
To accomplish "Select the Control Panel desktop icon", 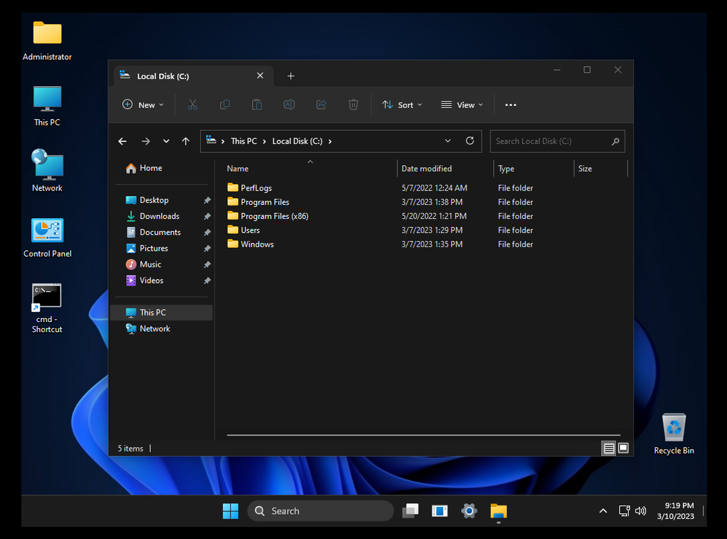I will pyautogui.click(x=47, y=238).
